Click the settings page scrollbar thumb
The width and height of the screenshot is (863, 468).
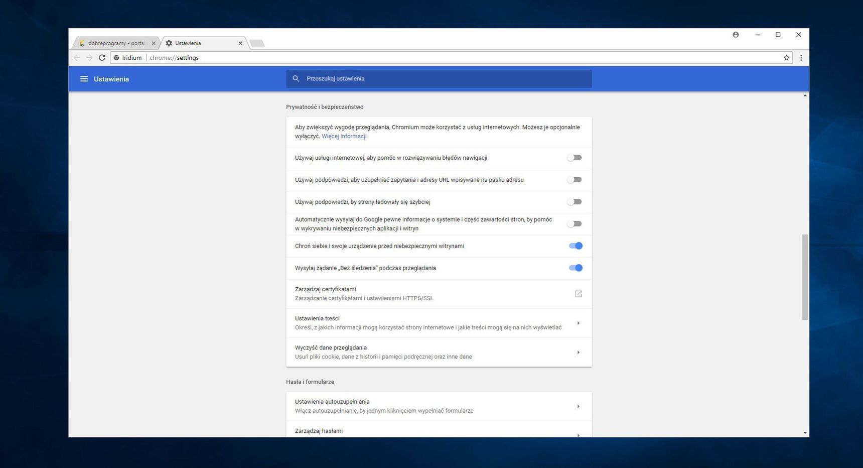(x=805, y=277)
